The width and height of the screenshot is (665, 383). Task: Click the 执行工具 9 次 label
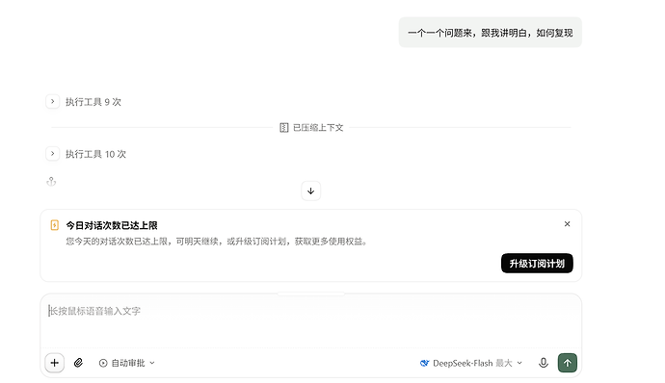(x=93, y=102)
